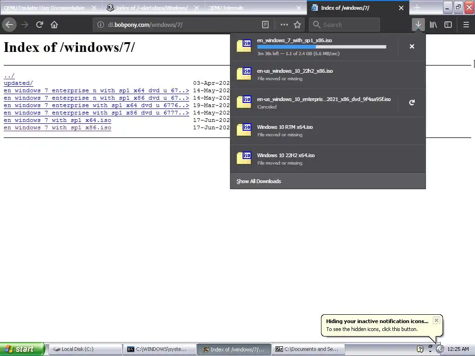Click the 12:25 AM taskbar clock

pos(458,349)
